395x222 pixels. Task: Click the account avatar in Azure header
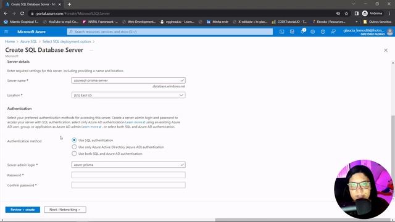point(389,31)
